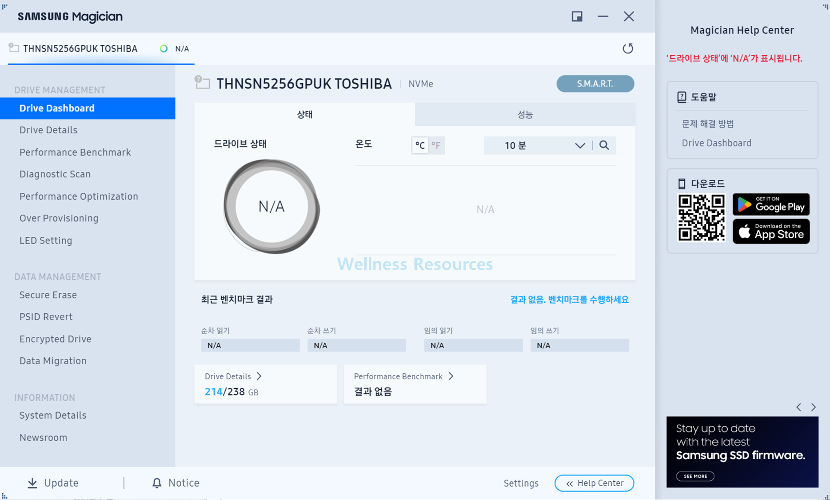Click the 임의 쓰기 N/A result field
Viewport: 830px width, 500px height.
579,345
